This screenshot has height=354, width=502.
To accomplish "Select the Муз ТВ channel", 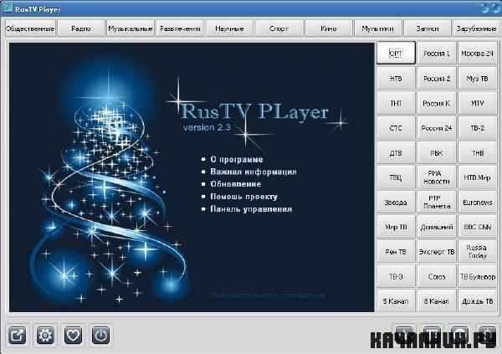I will tap(478, 78).
